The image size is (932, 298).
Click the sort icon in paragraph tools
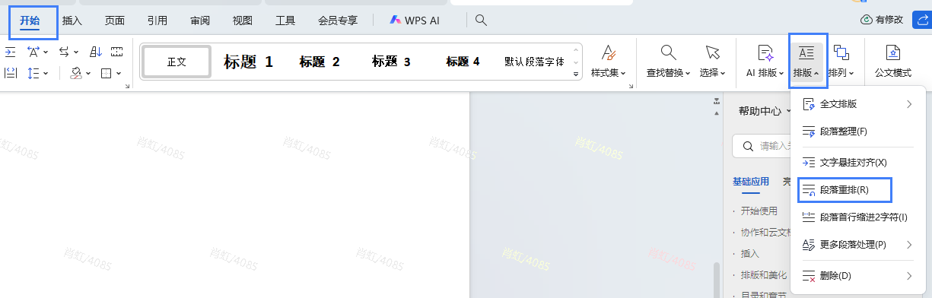pos(96,52)
